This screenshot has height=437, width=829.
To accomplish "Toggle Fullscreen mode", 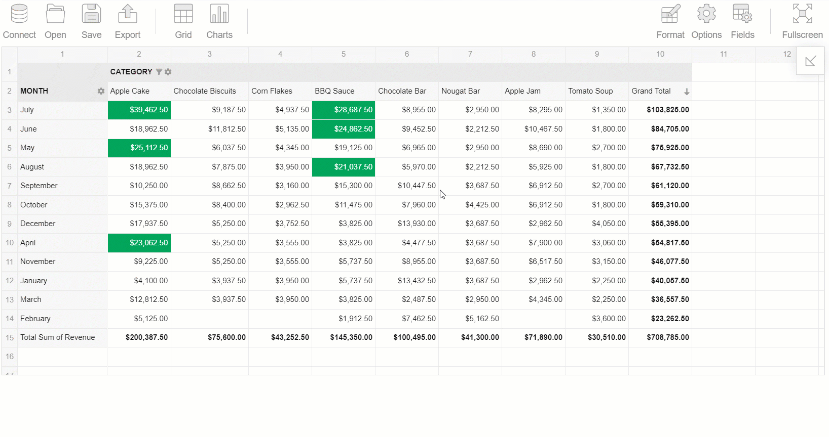I will coord(802,22).
